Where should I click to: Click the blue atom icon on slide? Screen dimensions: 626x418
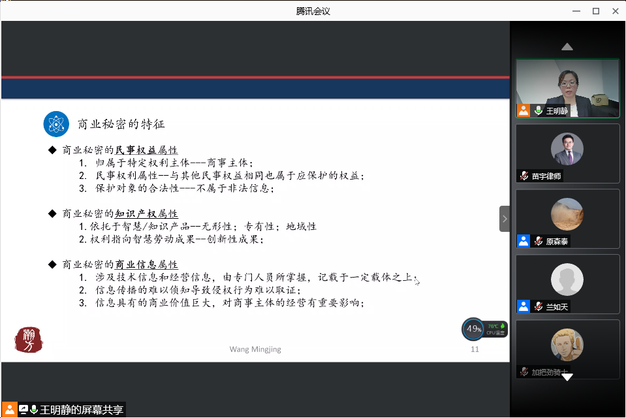pyautogui.click(x=56, y=124)
